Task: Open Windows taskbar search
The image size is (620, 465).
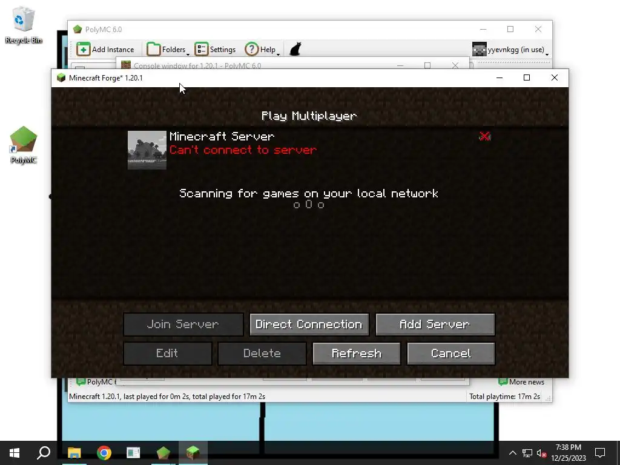Action: coord(44,453)
